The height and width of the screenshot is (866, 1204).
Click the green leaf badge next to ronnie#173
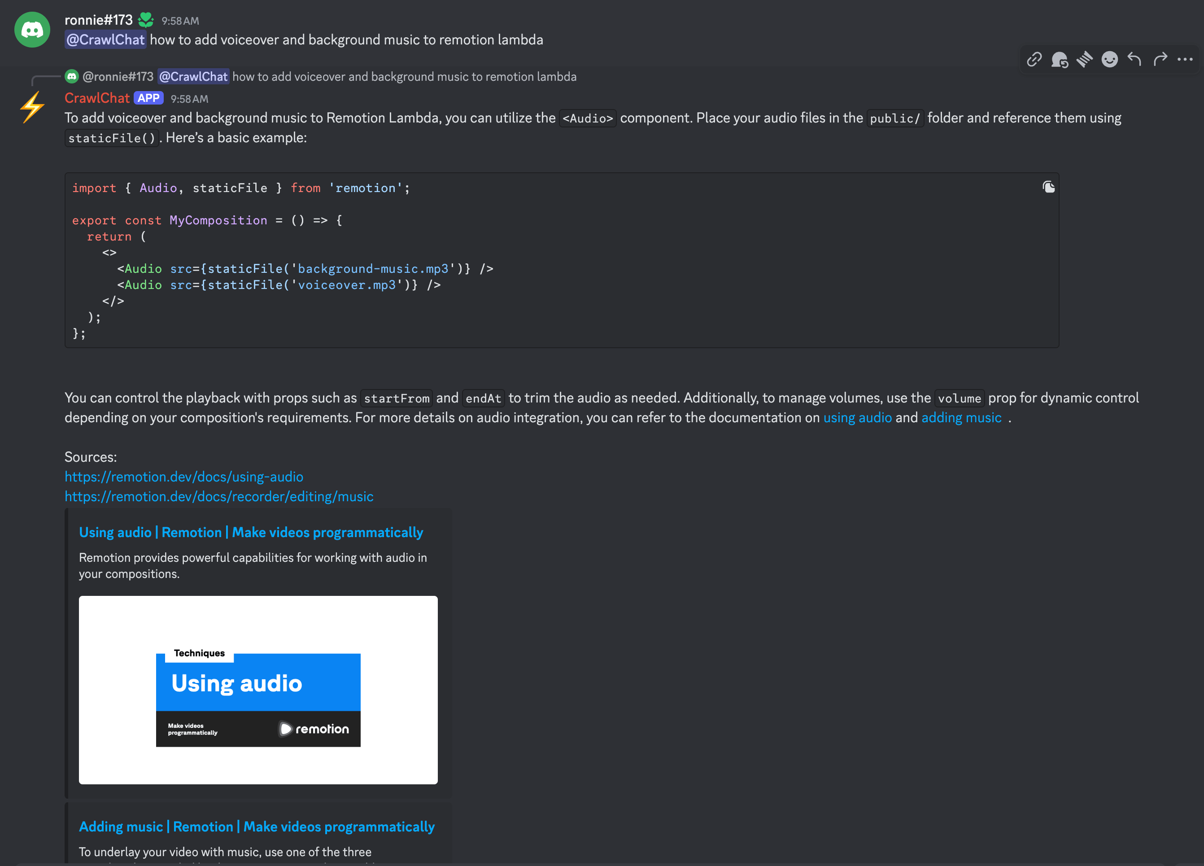(146, 21)
